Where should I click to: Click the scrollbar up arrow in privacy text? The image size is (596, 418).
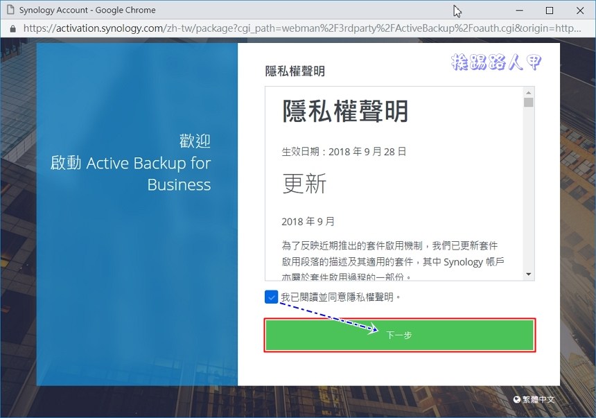528,93
